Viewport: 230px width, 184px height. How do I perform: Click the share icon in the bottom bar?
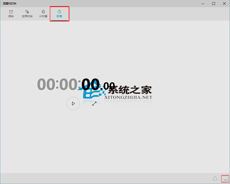click(215, 179)
